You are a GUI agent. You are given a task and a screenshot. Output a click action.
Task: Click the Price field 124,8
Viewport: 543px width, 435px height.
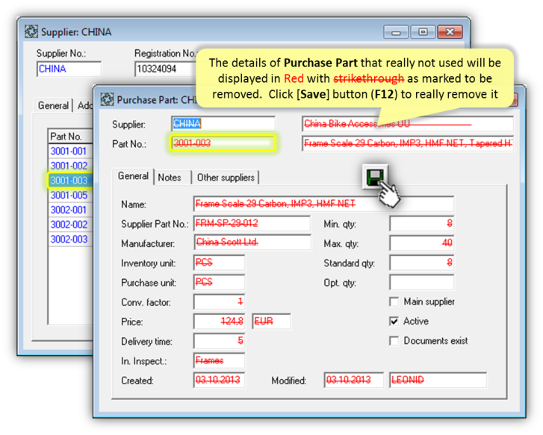tap(219, 322)
